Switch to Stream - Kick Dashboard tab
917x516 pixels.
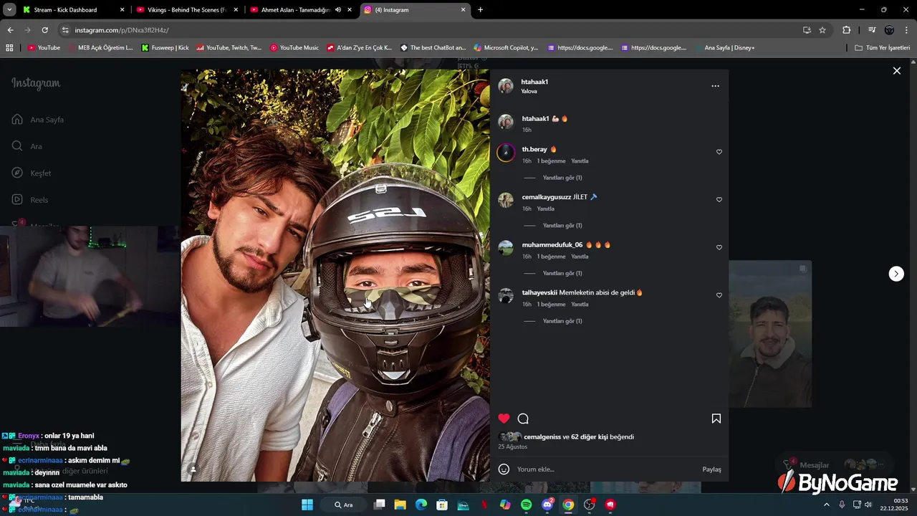pos(65,10)
